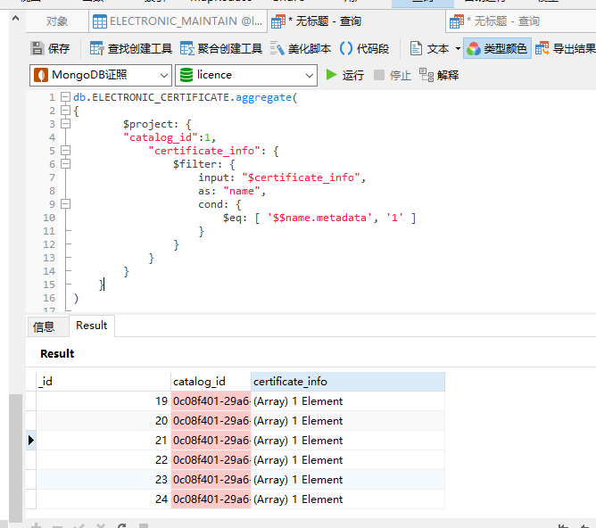Expand the MongoDB证照 connection dropdown

163,76
